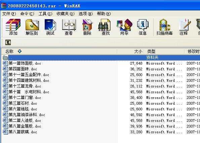This screenshot has width=200, height=143.
Task: Click the Word icon of 第二篇人造板.doc
Action: coord(5,120)
